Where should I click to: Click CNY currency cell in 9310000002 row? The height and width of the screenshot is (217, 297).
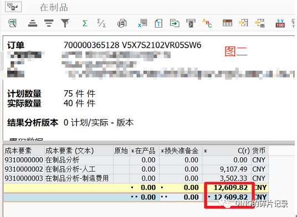(260, 169)
